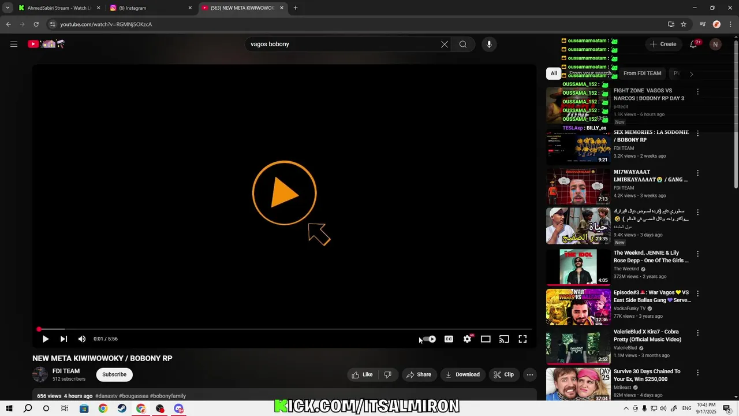Open player settings gear
Viewport: 739px width, 416px height.
(467, 339)
